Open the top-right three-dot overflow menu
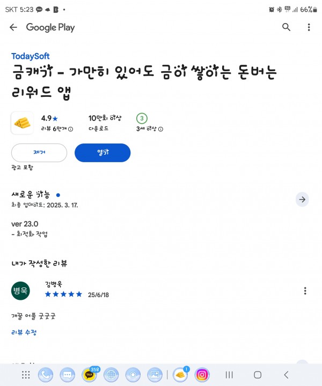322x386 pixels. coord(309,27)
